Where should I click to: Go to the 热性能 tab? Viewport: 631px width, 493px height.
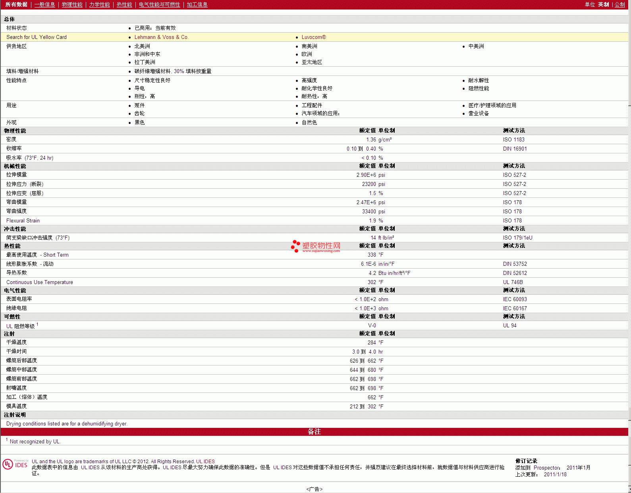124,5
